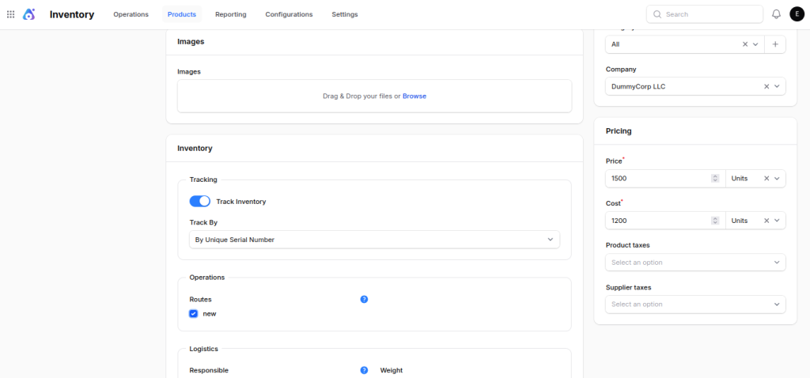Open the Operations menu
810x378 pixels.
[131, 14]
